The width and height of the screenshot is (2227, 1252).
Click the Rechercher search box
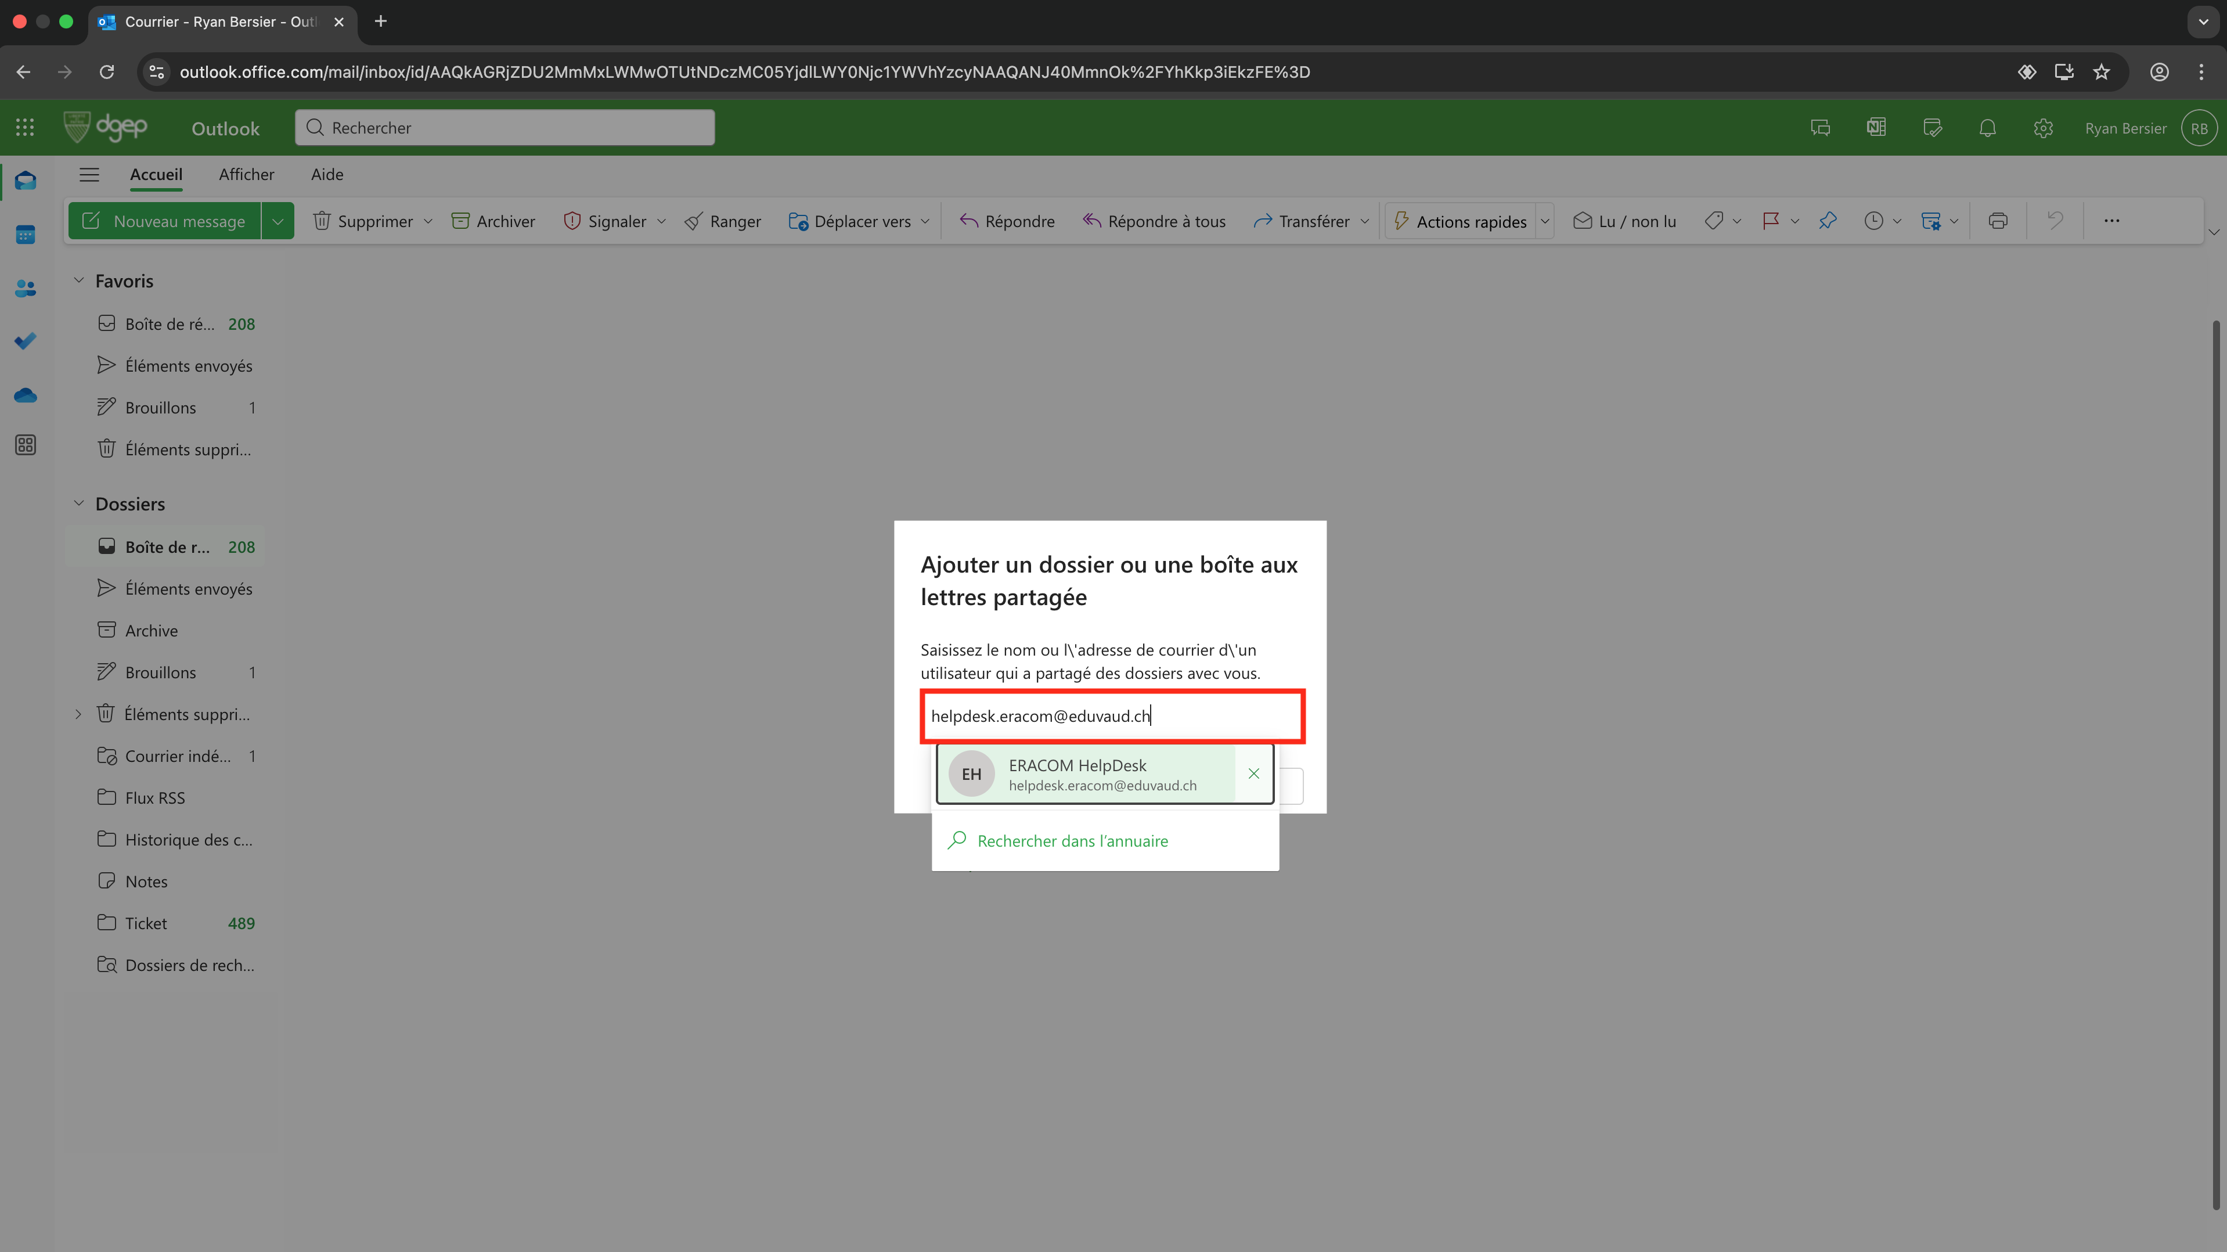coord(505,128)
